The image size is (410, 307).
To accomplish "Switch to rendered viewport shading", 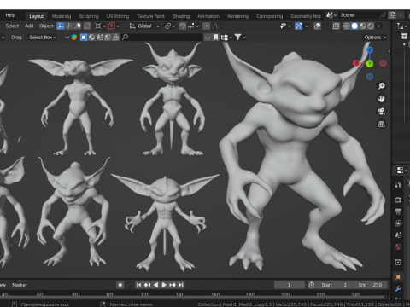I will (x=371, y=26).
